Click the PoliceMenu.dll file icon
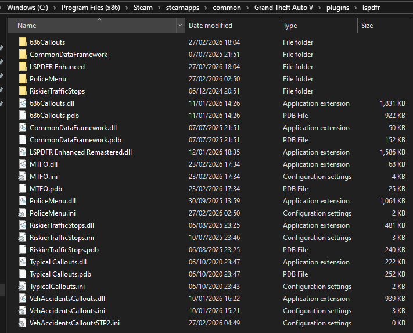Viewport: 413px width, 333px height. click(x=23, y=200)
